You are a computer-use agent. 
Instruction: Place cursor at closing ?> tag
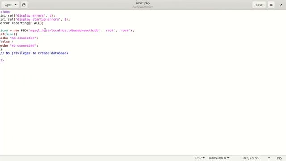2,60
